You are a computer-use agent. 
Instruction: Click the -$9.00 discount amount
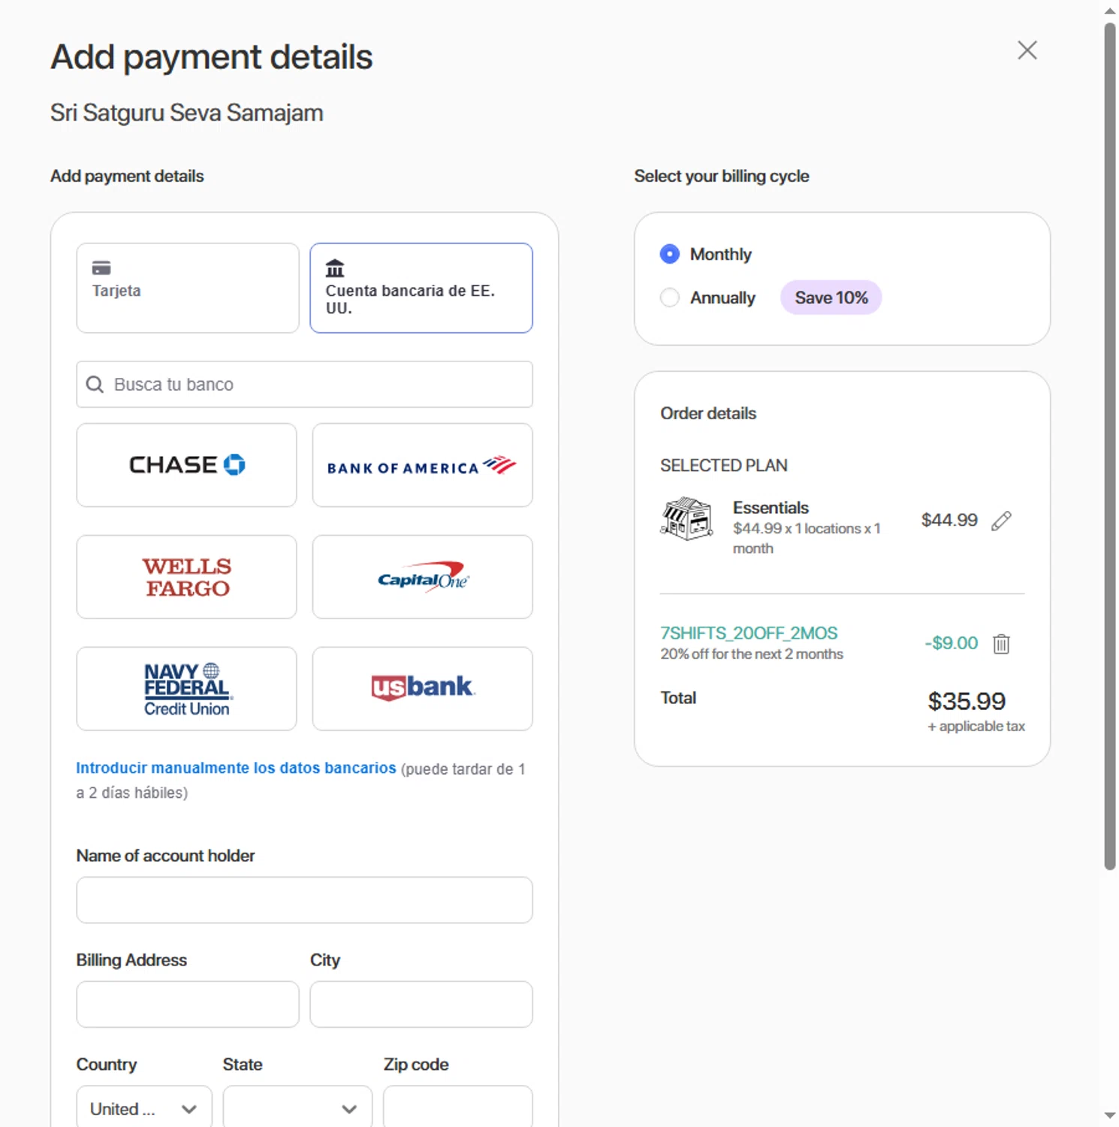point(951,643)
